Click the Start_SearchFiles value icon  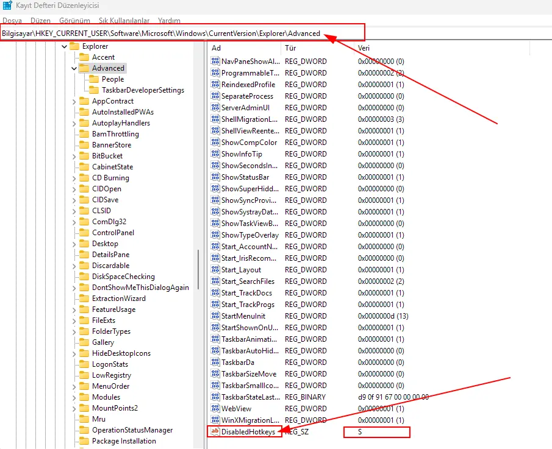tap(215, 281)
